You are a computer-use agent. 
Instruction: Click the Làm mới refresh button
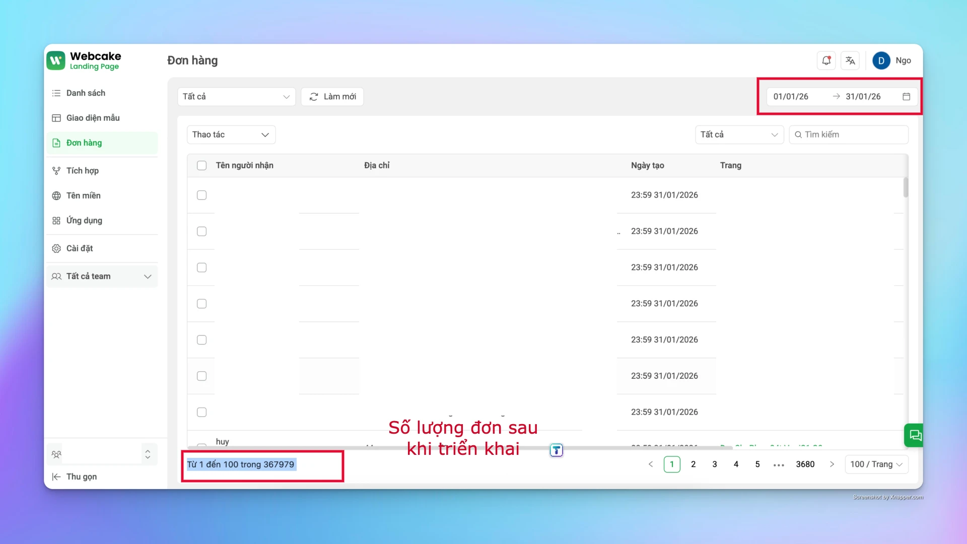pos(332,97)
